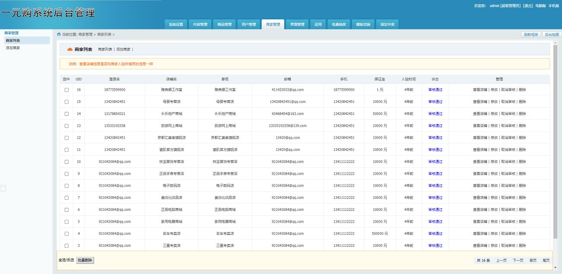Click 添加商家 link in the panel header
This screenshot has width=562, height=274.
pyautogui.click(x=123, y=49)
